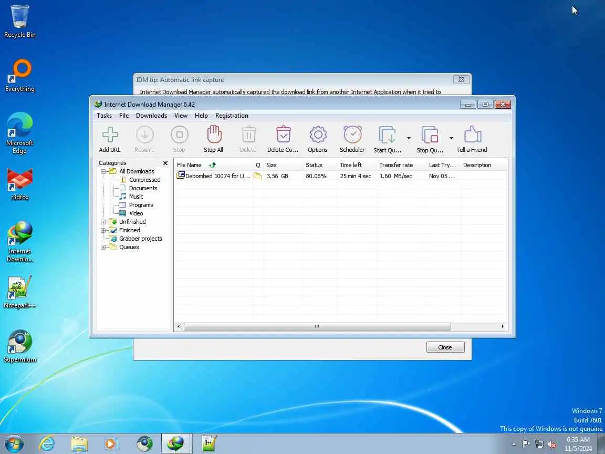Screen dimensions: 605x454
Task: Select the Programs category
Action: pyautogui.click(x=141, y=205)
